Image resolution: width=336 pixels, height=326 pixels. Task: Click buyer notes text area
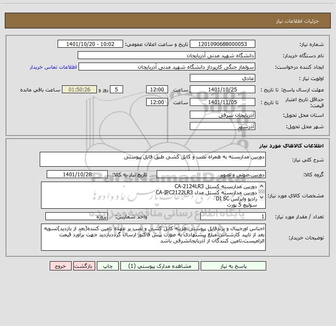pyautogui.click(x=153, y=237)
